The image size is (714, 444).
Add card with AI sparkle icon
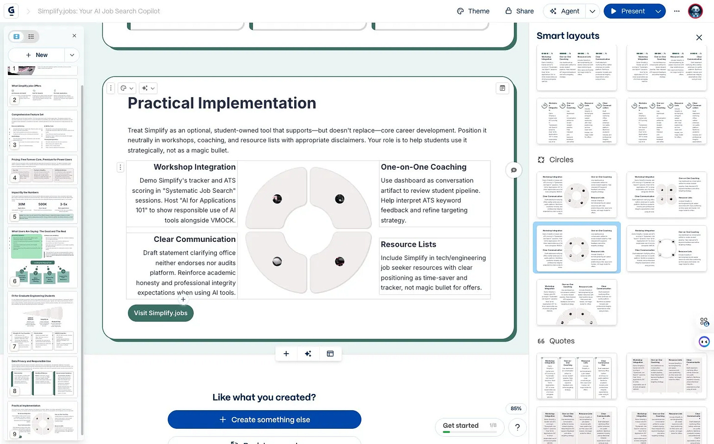click(308, 354)
